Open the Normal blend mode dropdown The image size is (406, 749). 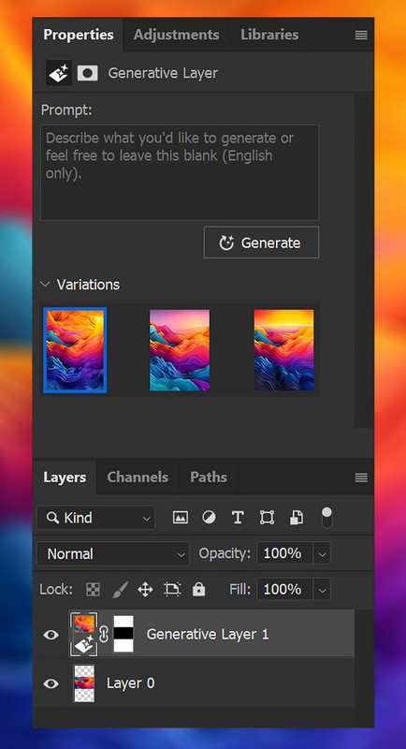click(x=113, y=554)
